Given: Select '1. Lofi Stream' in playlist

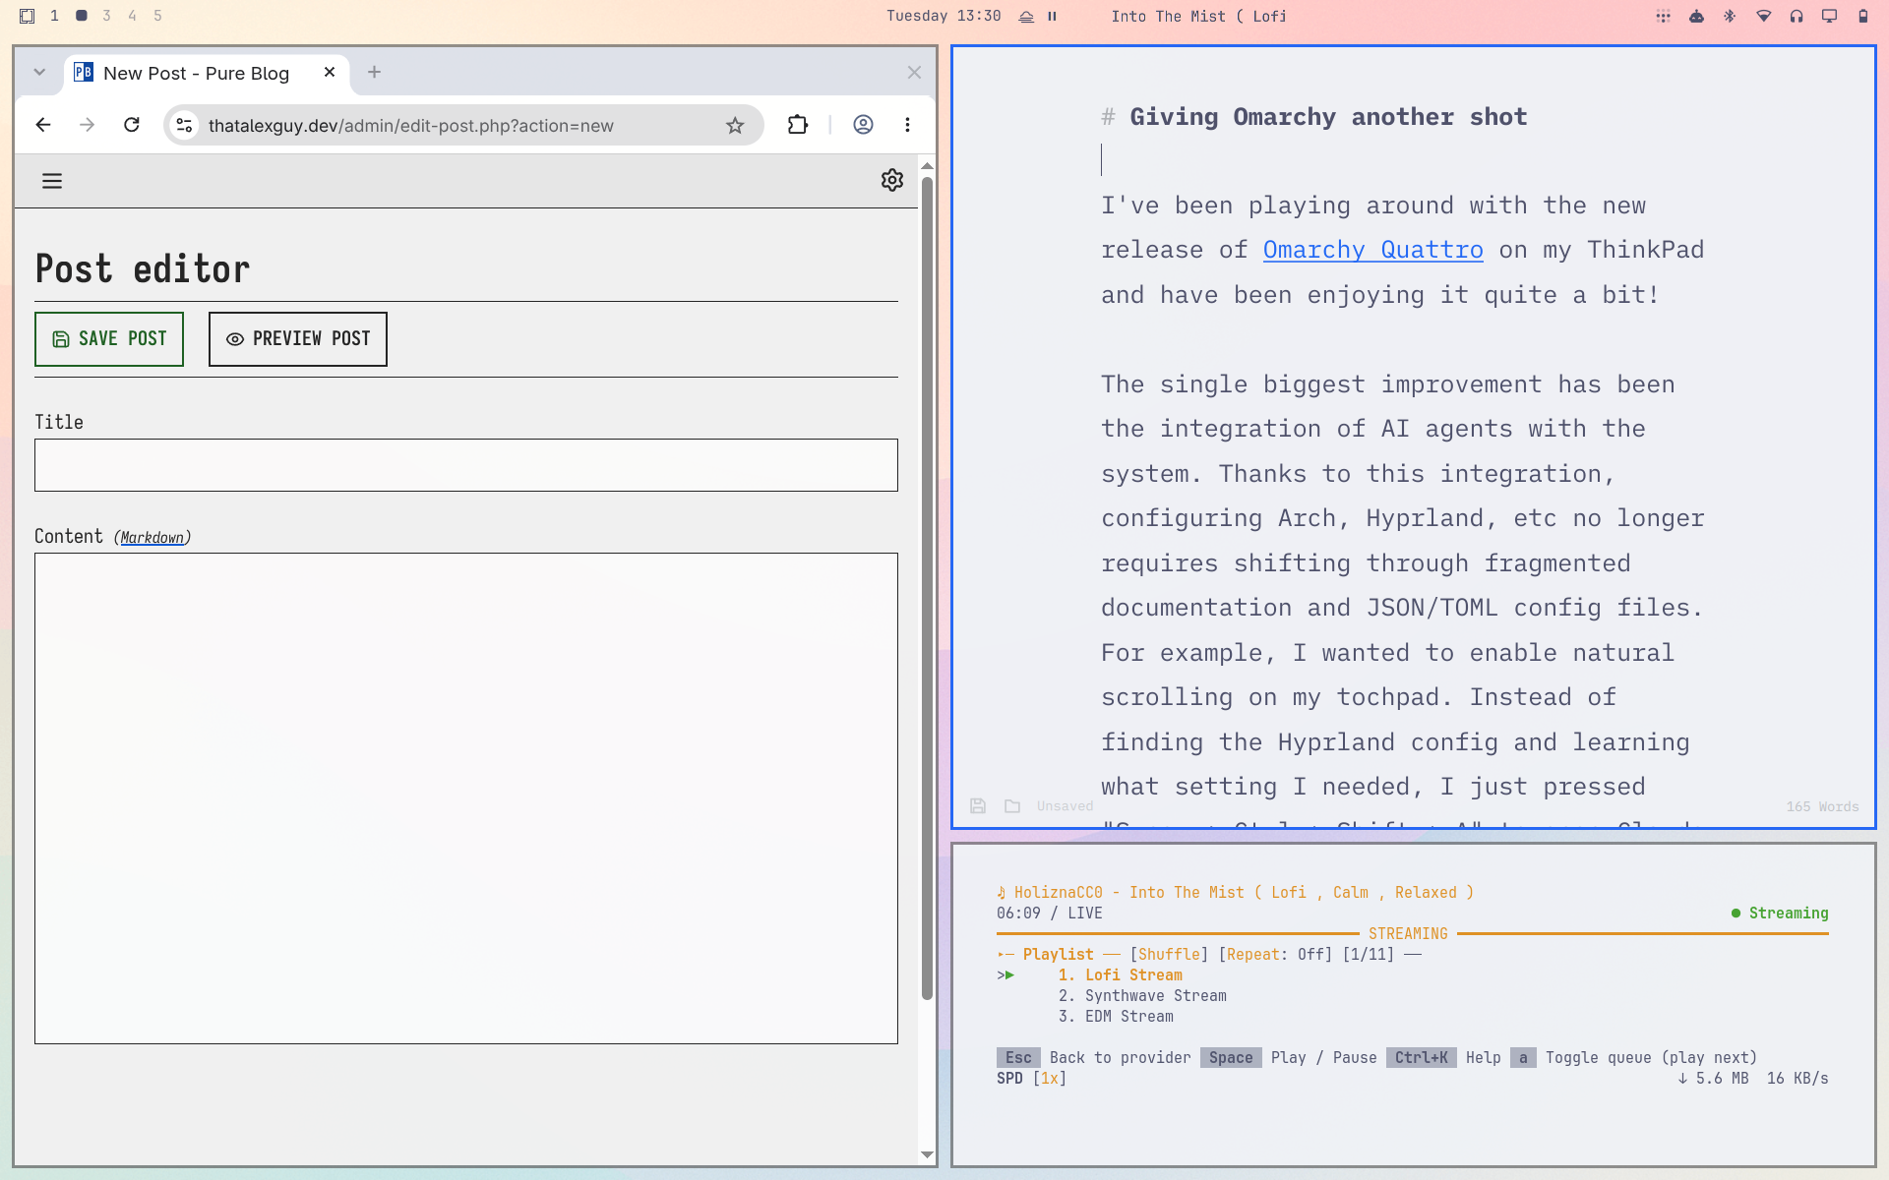Looking at the screenshot, I should pos(1121,975).
